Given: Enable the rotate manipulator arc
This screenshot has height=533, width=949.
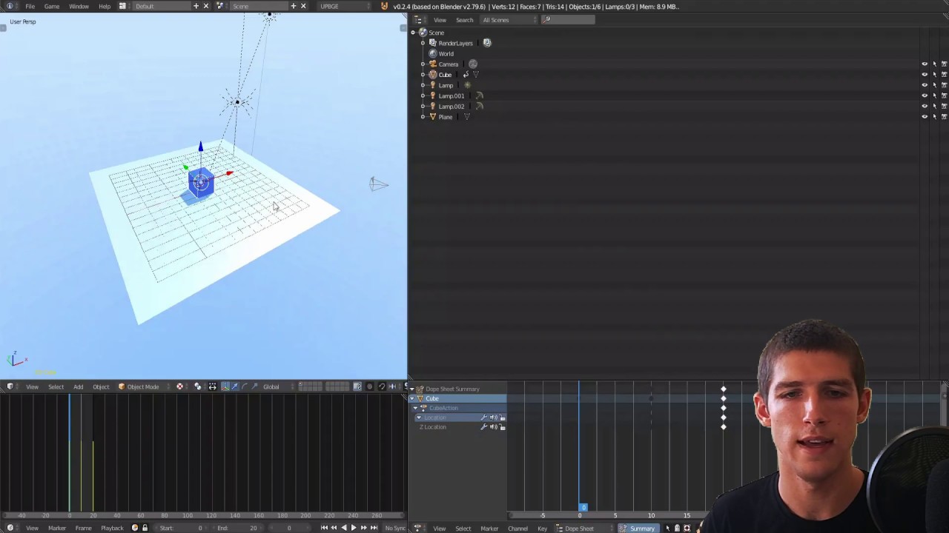Looking at the screenshot, I should [x=245, y=386].
